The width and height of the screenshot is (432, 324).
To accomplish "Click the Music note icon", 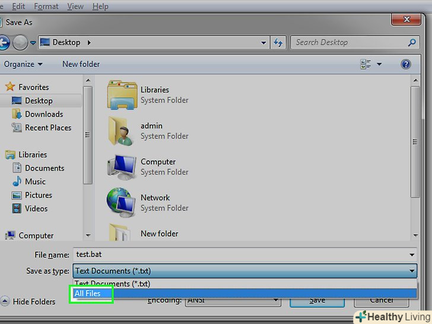I will [x=17, y=182].
